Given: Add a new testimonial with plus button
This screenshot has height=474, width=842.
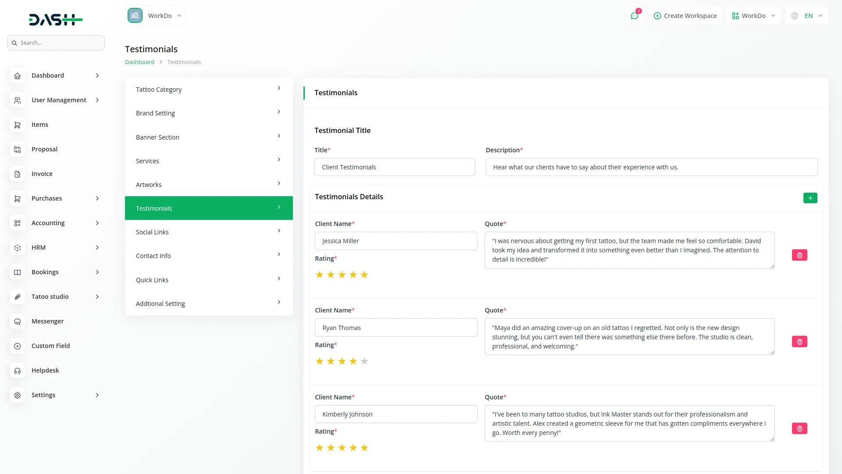Looking at the screenshot, I should coord(810,198).
